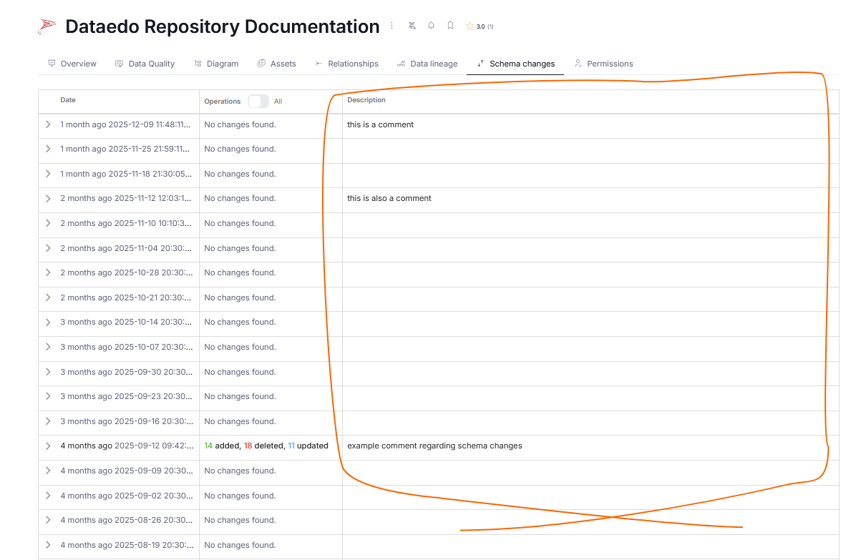Go to the Data lineage tab
Screen dimensions: 846x560
click(427, 64)
